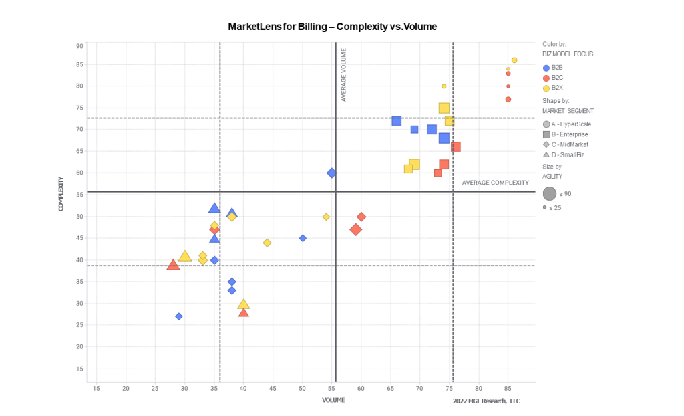Select the leftmost red triangle data point
Image resolution: width=684 pixels, height=416 pixels.
point(173,265)
